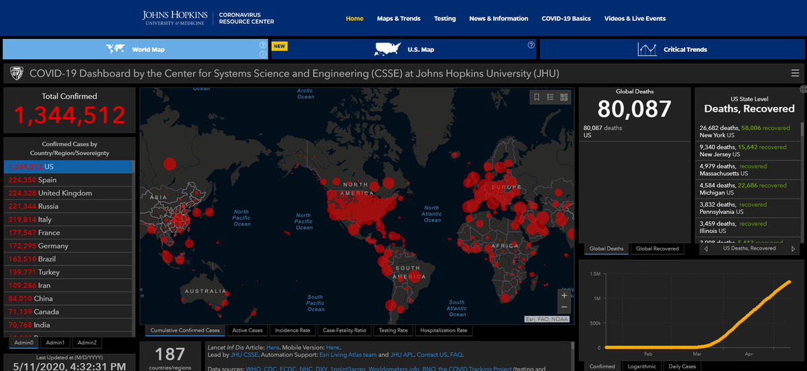Click the Critical Trends chart icon
This screenshot has height=371, width=807.
(647, 49)
